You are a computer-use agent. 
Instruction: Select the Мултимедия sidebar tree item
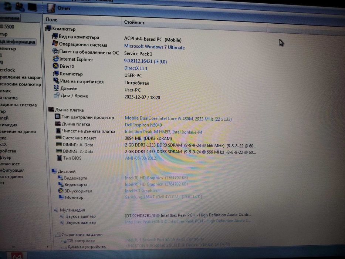click(x=9, y=125)
